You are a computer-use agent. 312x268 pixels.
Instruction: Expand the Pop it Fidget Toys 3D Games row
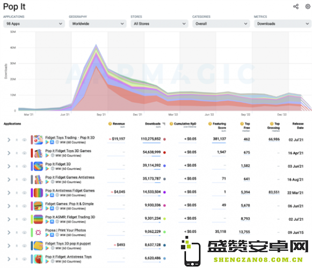click(9, 153)
